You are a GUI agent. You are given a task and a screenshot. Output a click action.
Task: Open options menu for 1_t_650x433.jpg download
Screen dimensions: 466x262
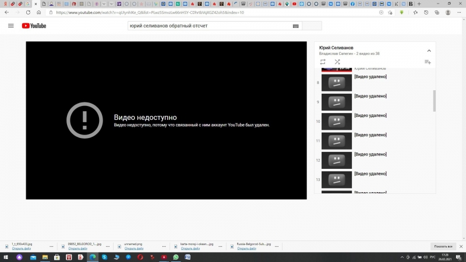click(52, 246)
